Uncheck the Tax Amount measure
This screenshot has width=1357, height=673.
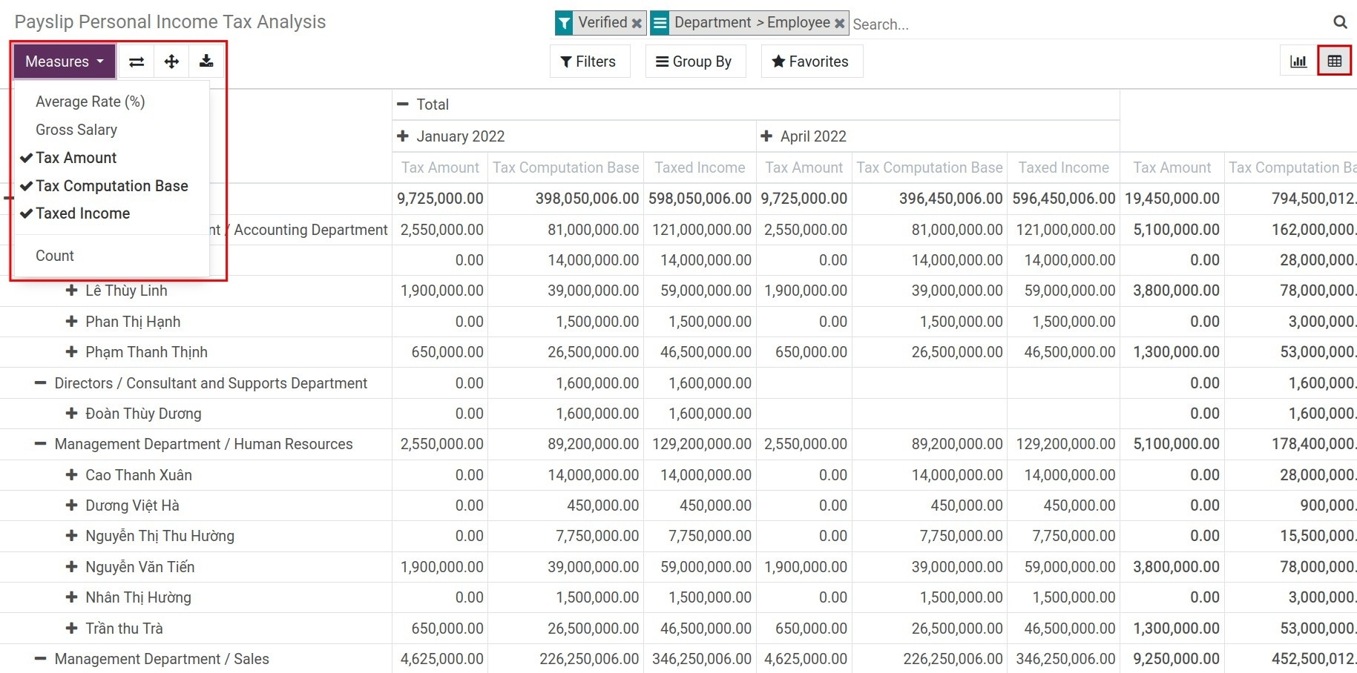(76, 157)
